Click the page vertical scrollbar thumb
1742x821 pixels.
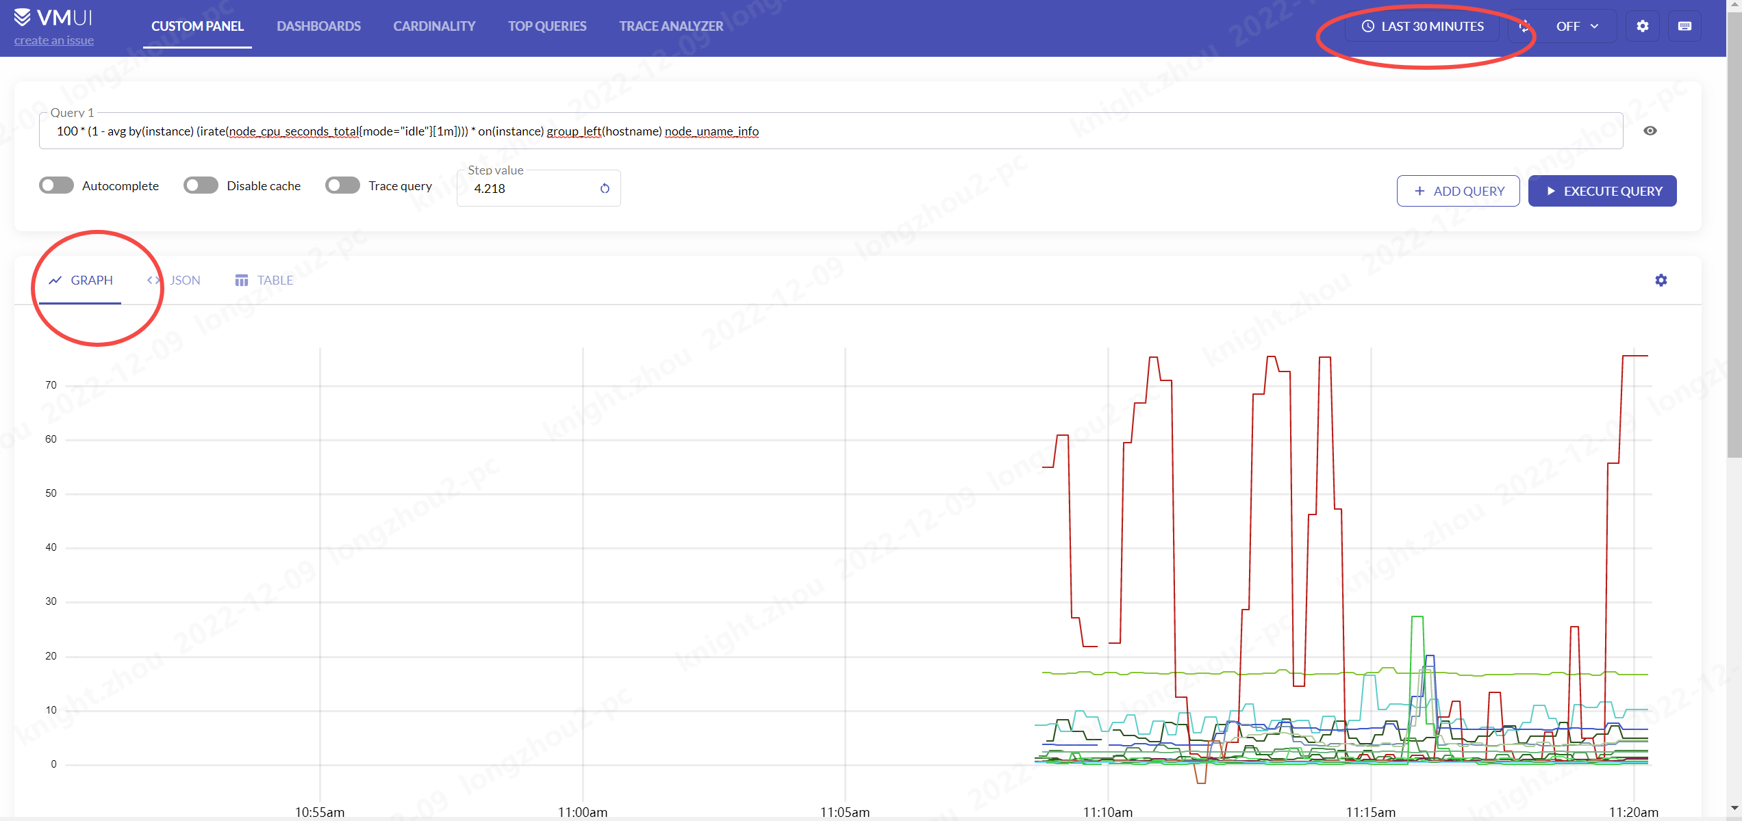click(x=1734, y=235)
